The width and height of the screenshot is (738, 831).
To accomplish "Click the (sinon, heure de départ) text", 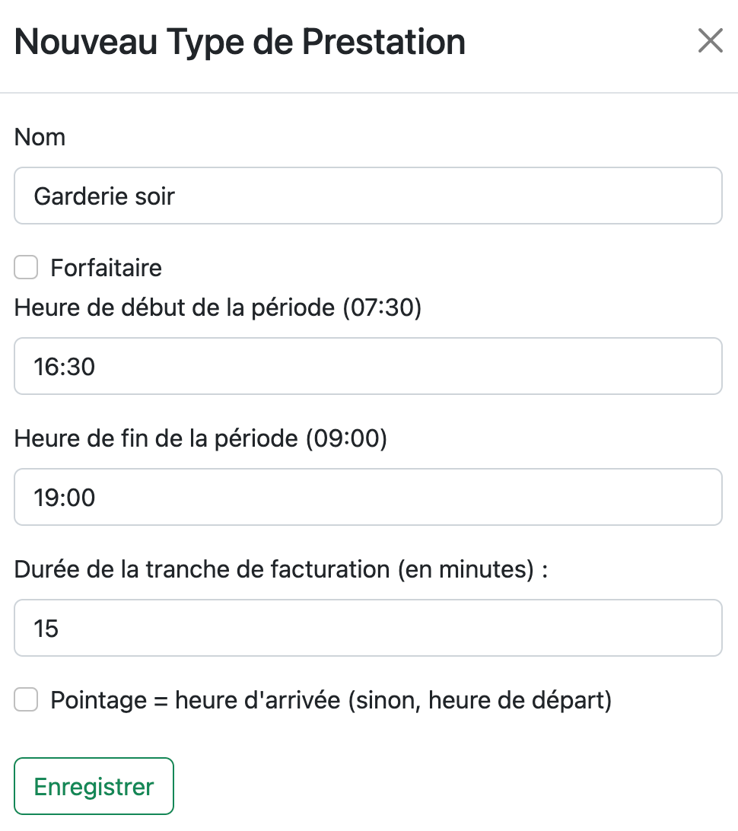I will (x=479, y=700).
